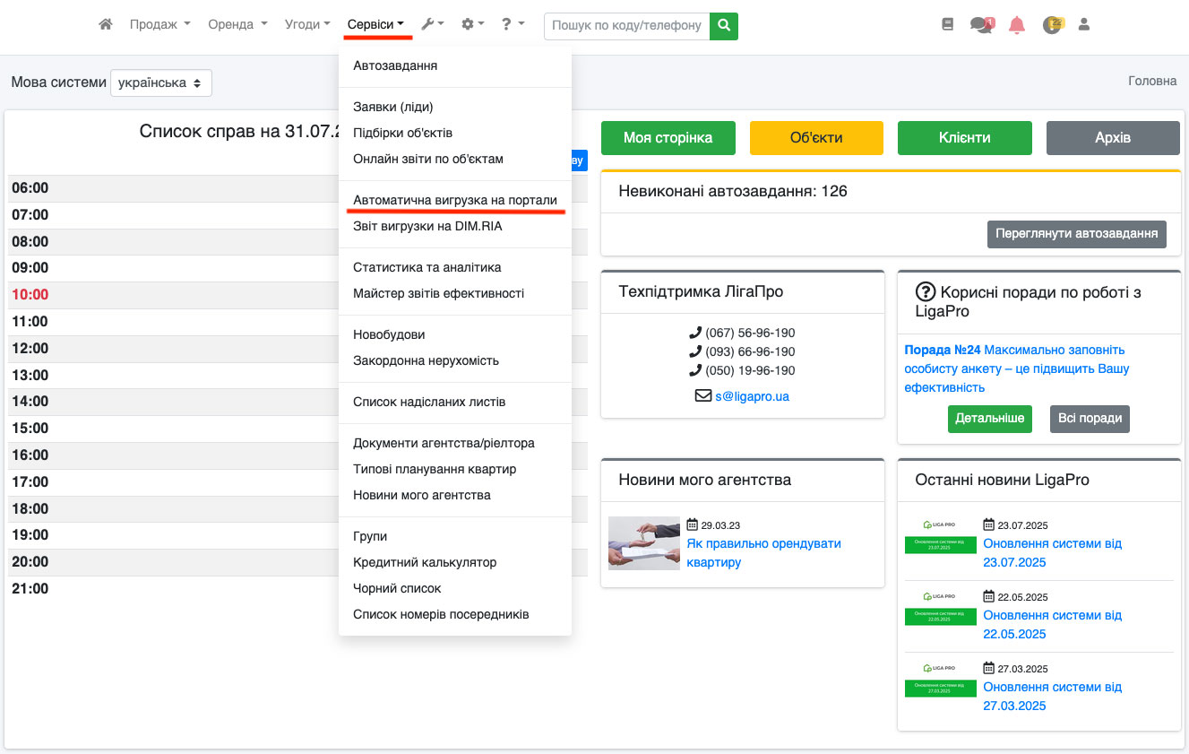
Task: Click the envelope icon next to support email
Action: click(703, 395)
